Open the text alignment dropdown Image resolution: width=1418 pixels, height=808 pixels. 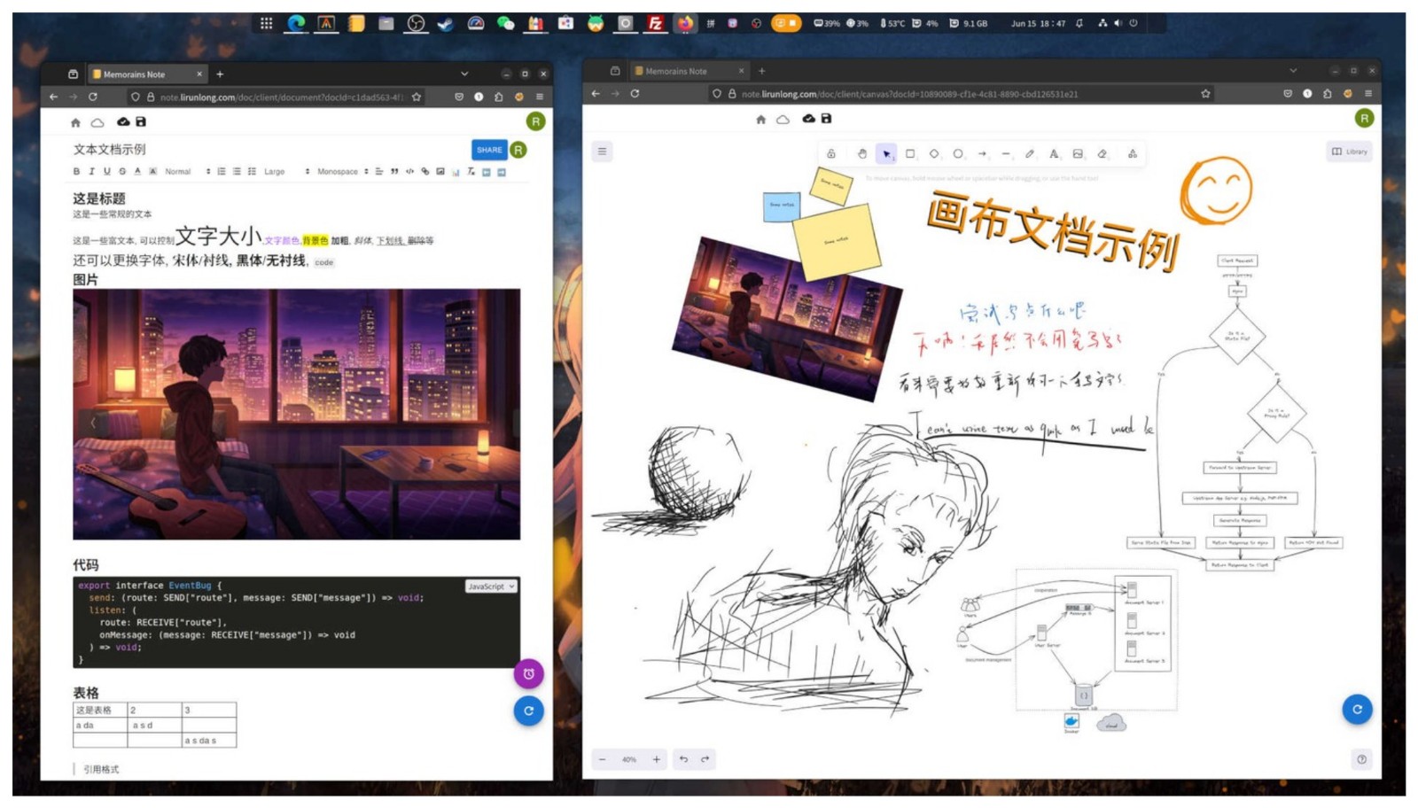[x=379, y=172]
